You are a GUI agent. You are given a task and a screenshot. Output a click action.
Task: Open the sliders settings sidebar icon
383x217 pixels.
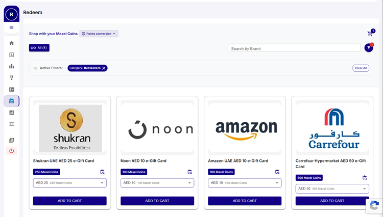(11, 124)
